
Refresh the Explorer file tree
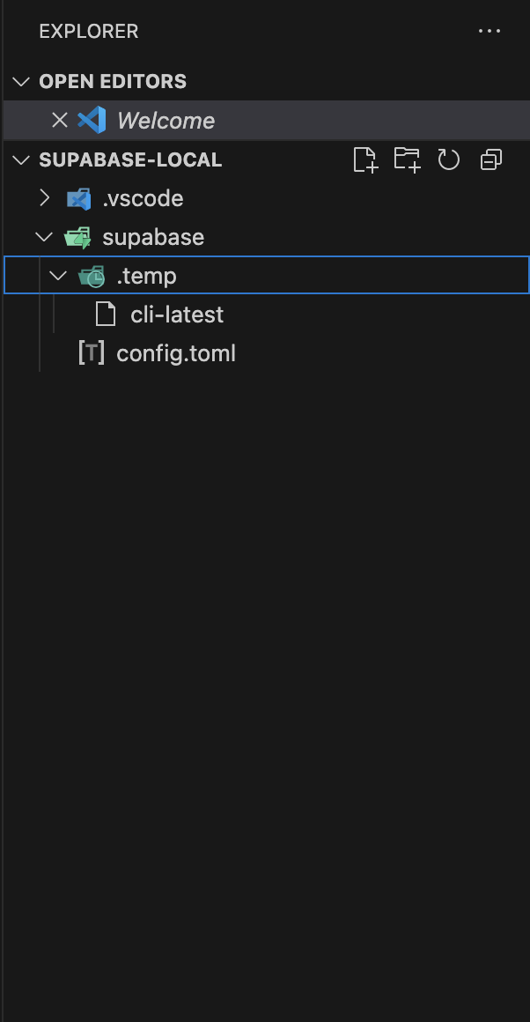[449, 159]
